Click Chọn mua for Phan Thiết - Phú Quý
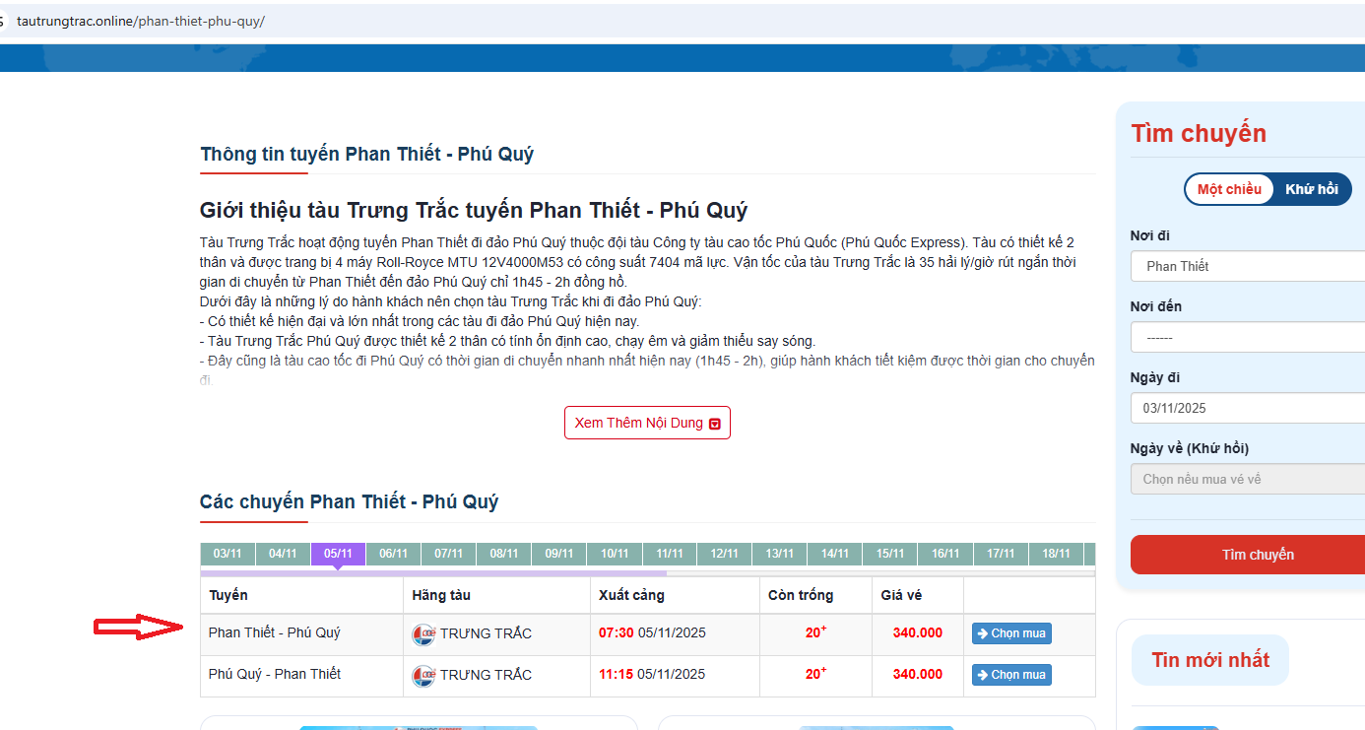Screen dimensions: 1365x730 (x=1011, y=633)
